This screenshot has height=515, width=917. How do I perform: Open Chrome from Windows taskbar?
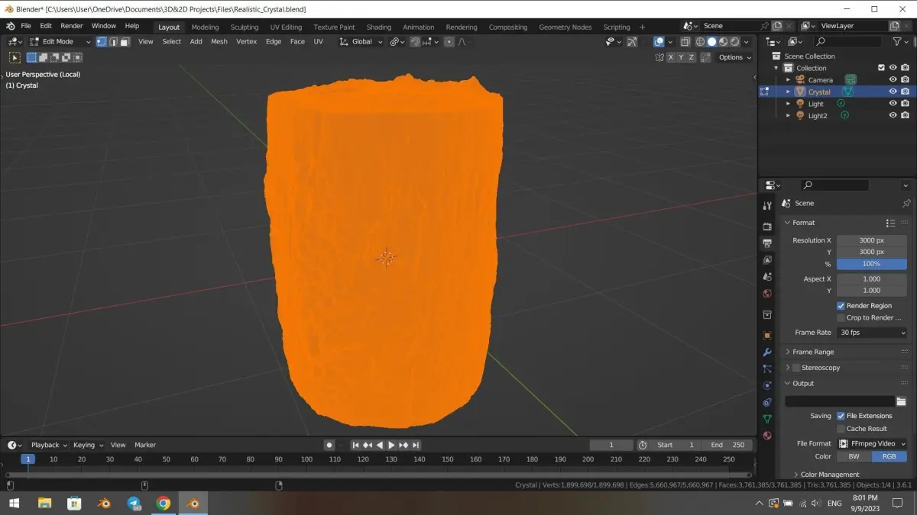[163, 504]
